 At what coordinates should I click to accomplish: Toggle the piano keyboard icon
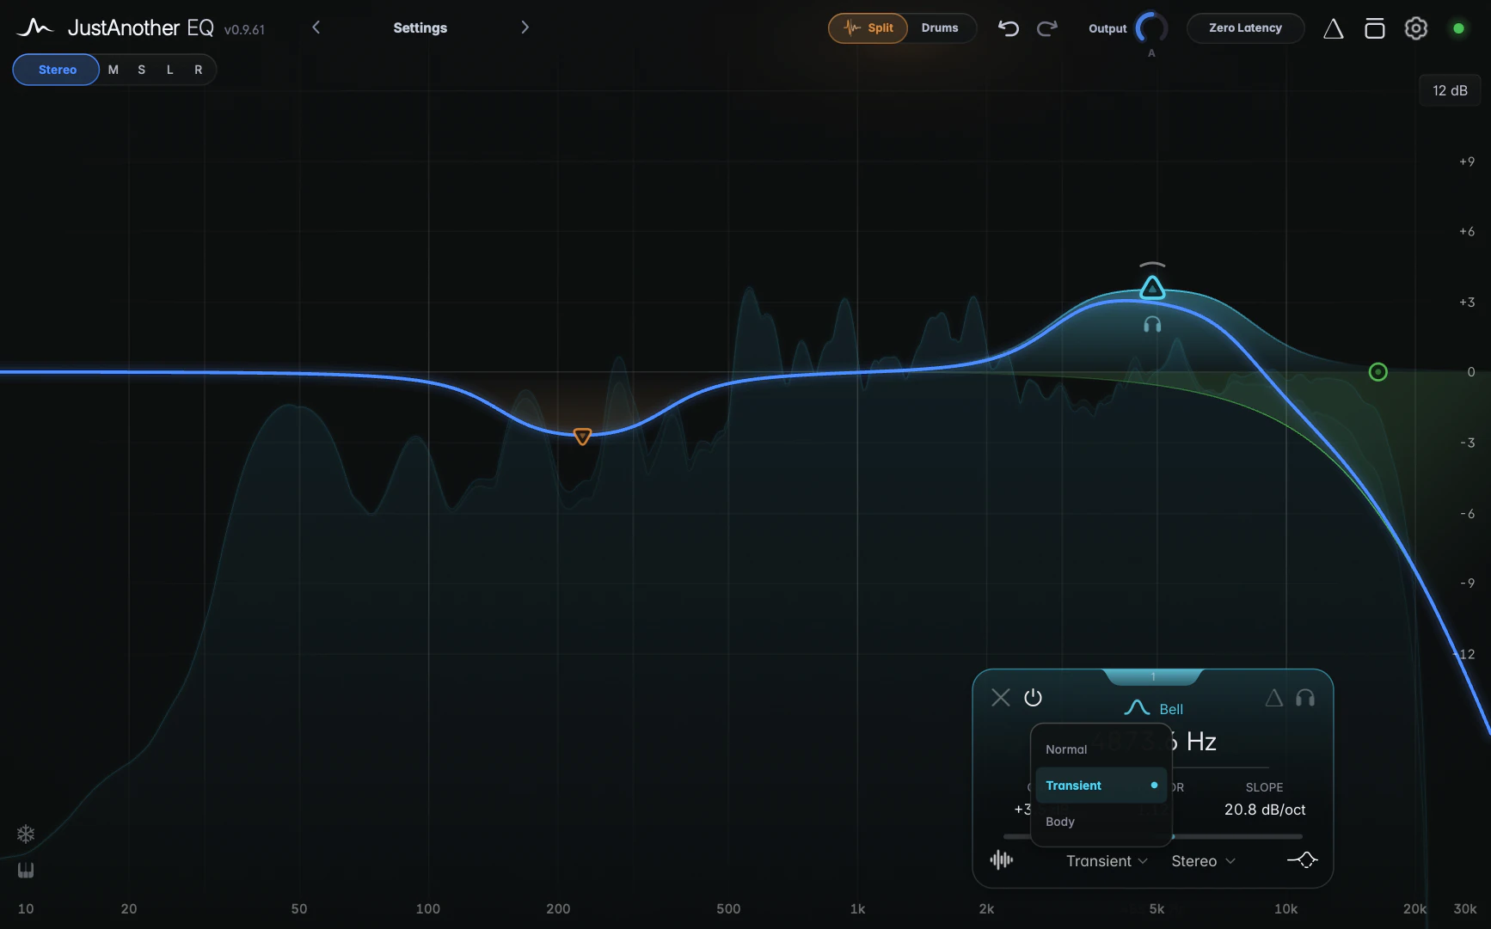(26, 871)
